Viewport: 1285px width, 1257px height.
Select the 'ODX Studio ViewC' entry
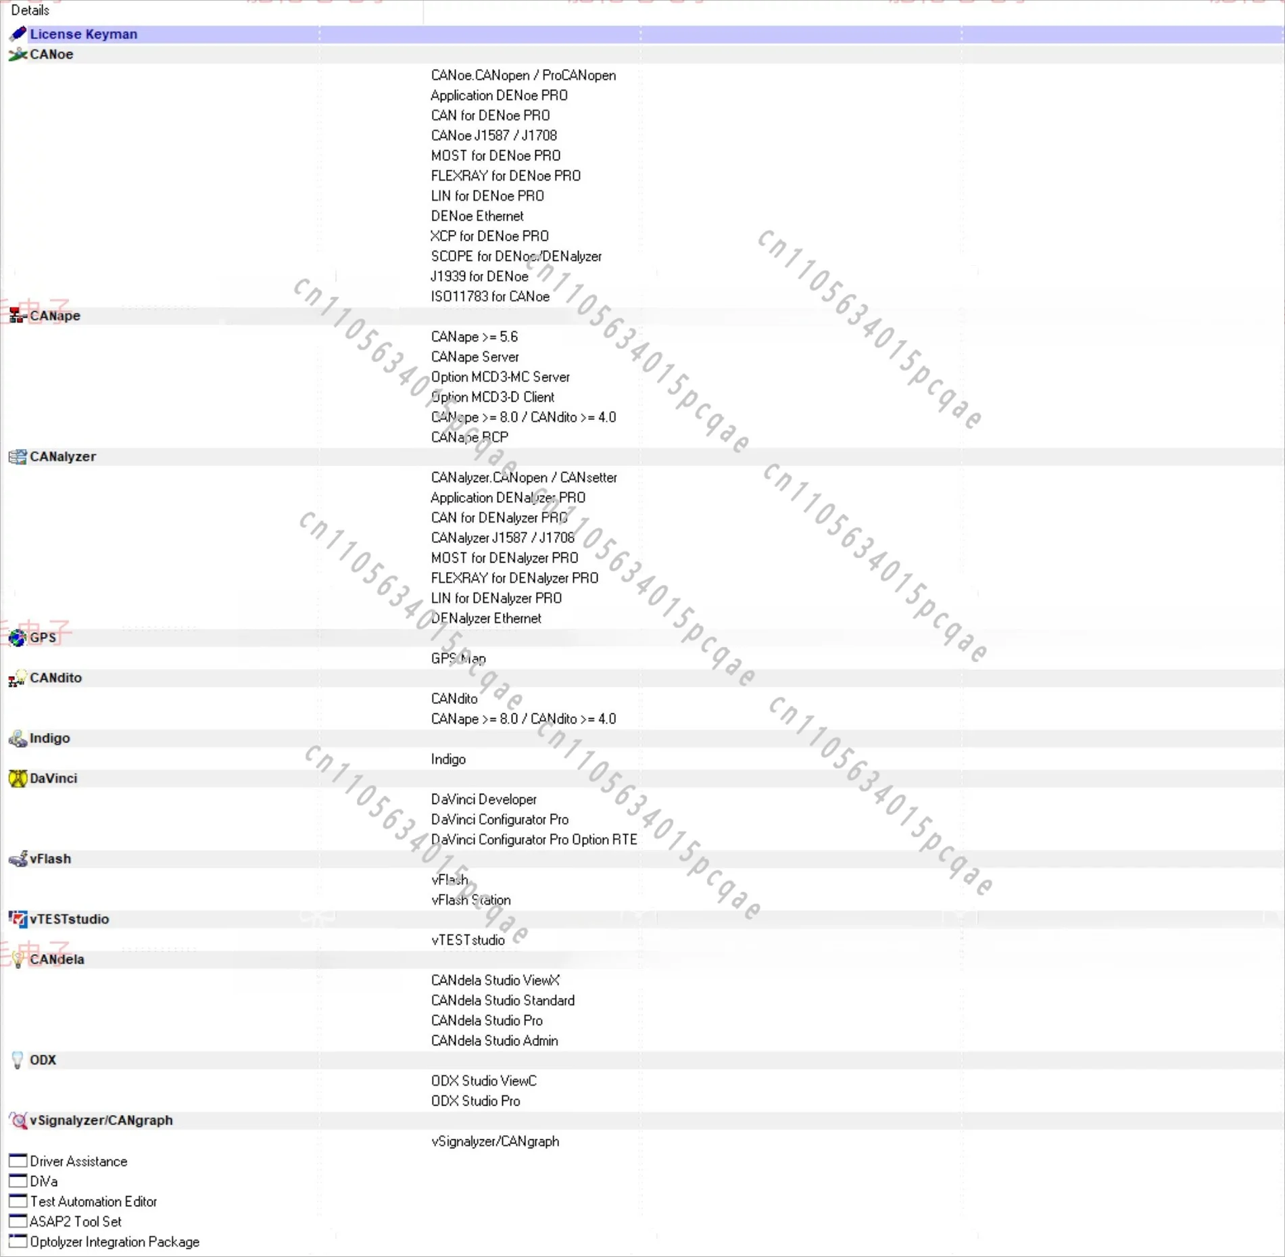[483, 1081]
